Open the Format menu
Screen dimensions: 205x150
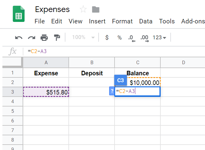click(122, 21)
